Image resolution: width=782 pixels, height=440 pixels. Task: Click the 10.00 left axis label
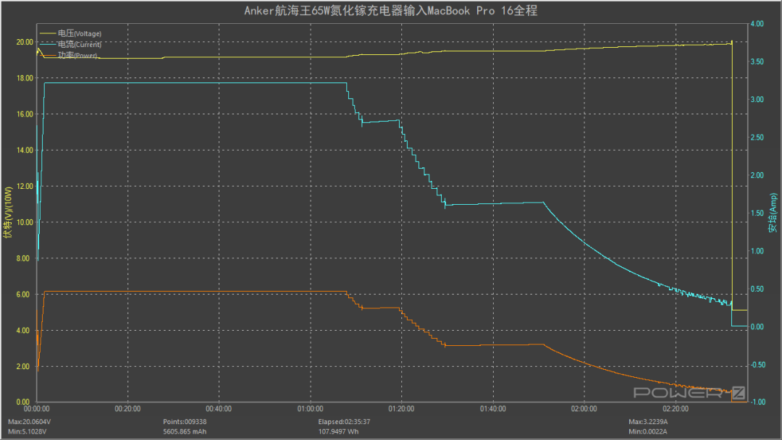25,222
